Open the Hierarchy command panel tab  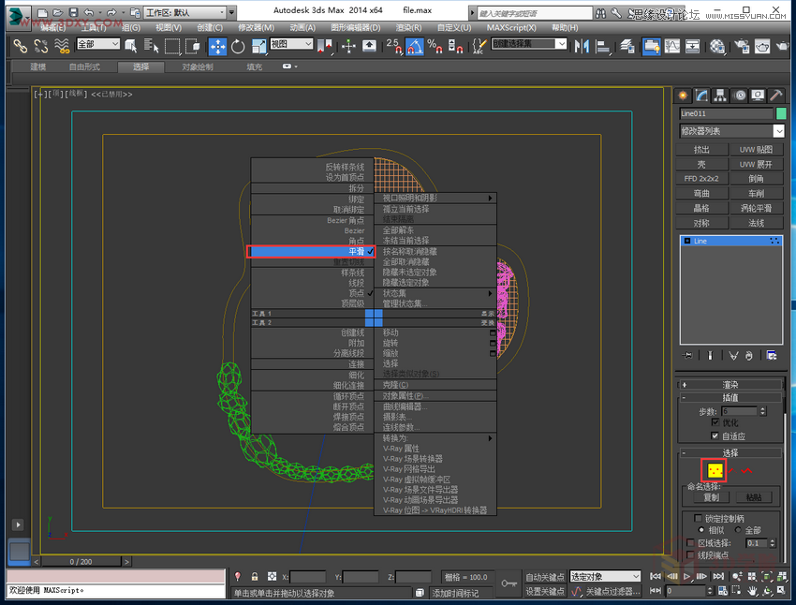[x=721, y=96]
